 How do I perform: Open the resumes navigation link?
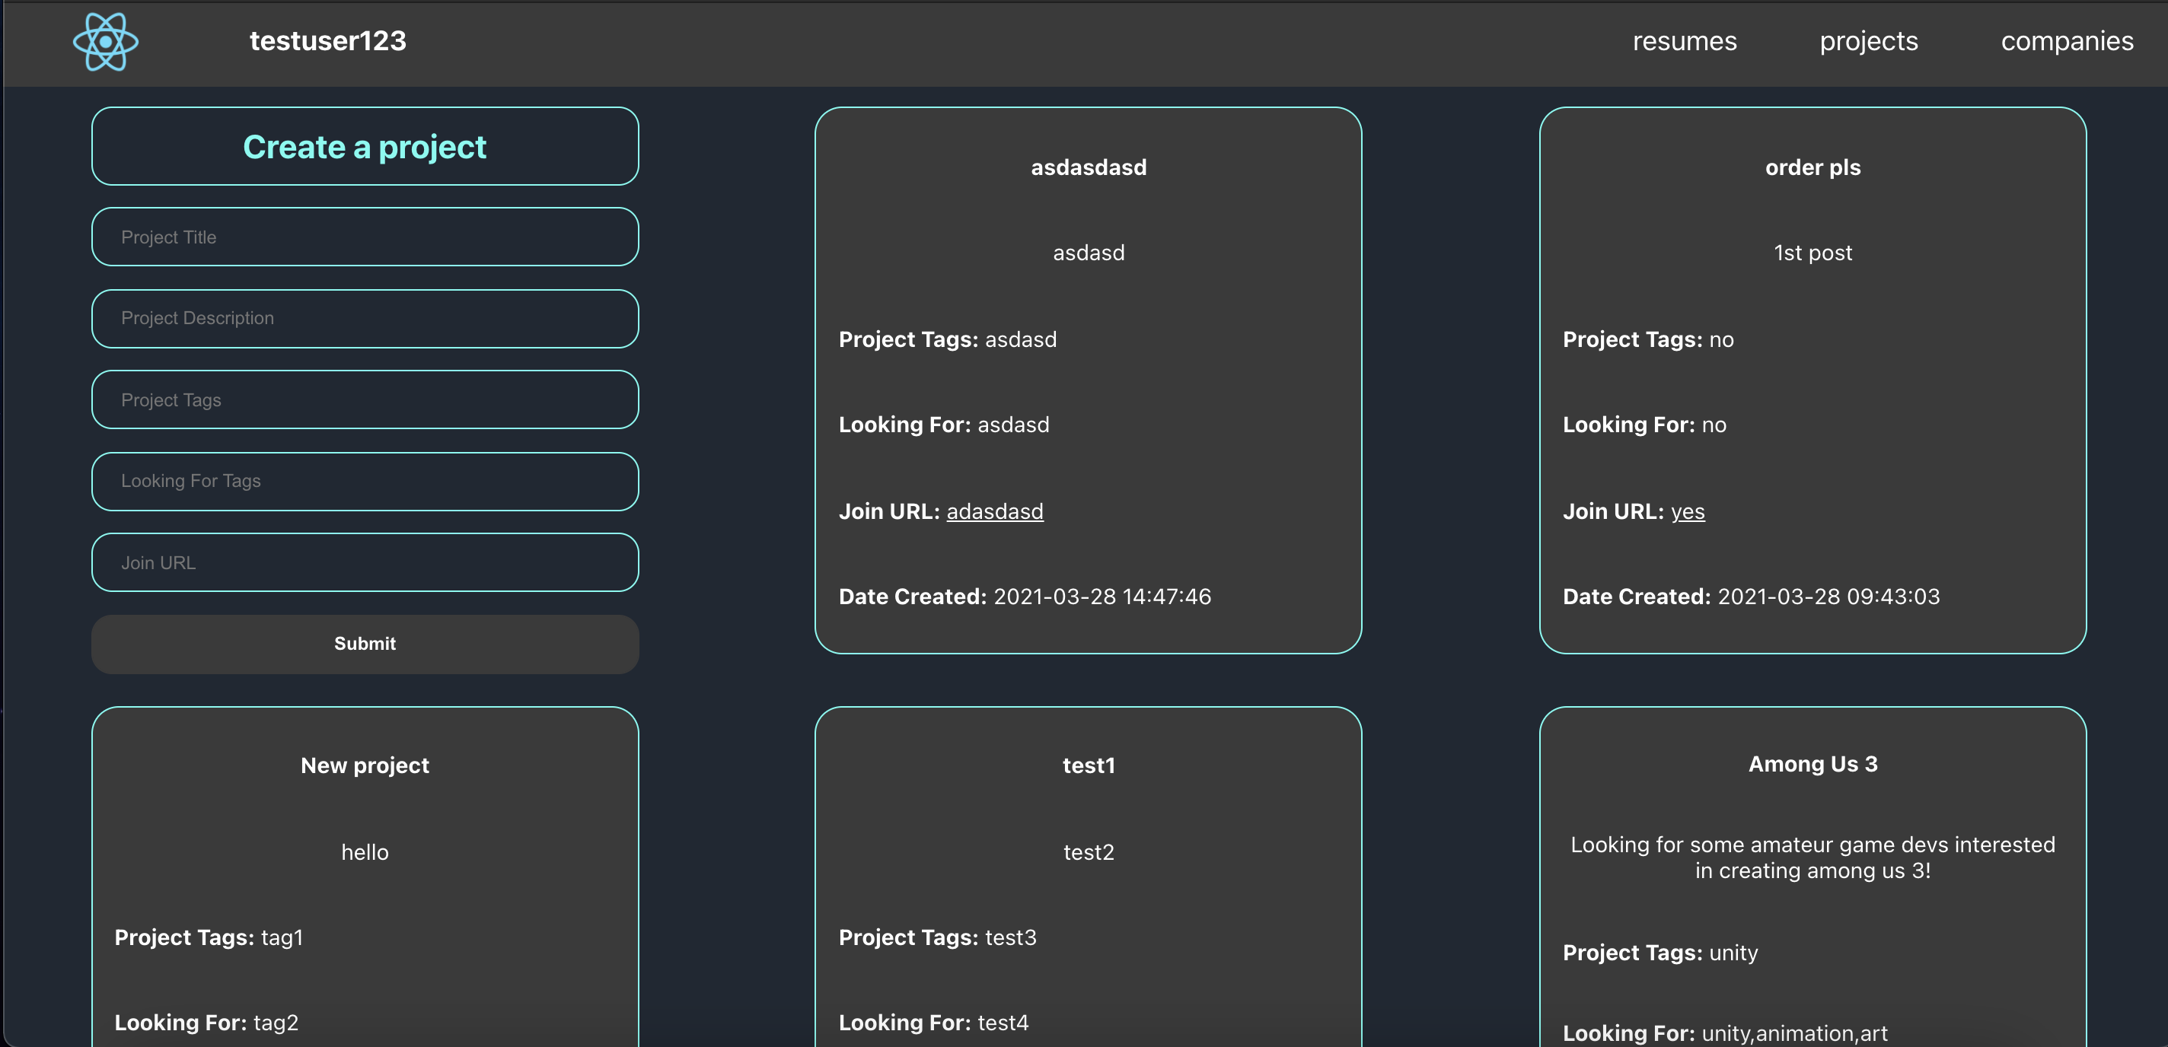pyautogui.click(x=1683, y=41)
